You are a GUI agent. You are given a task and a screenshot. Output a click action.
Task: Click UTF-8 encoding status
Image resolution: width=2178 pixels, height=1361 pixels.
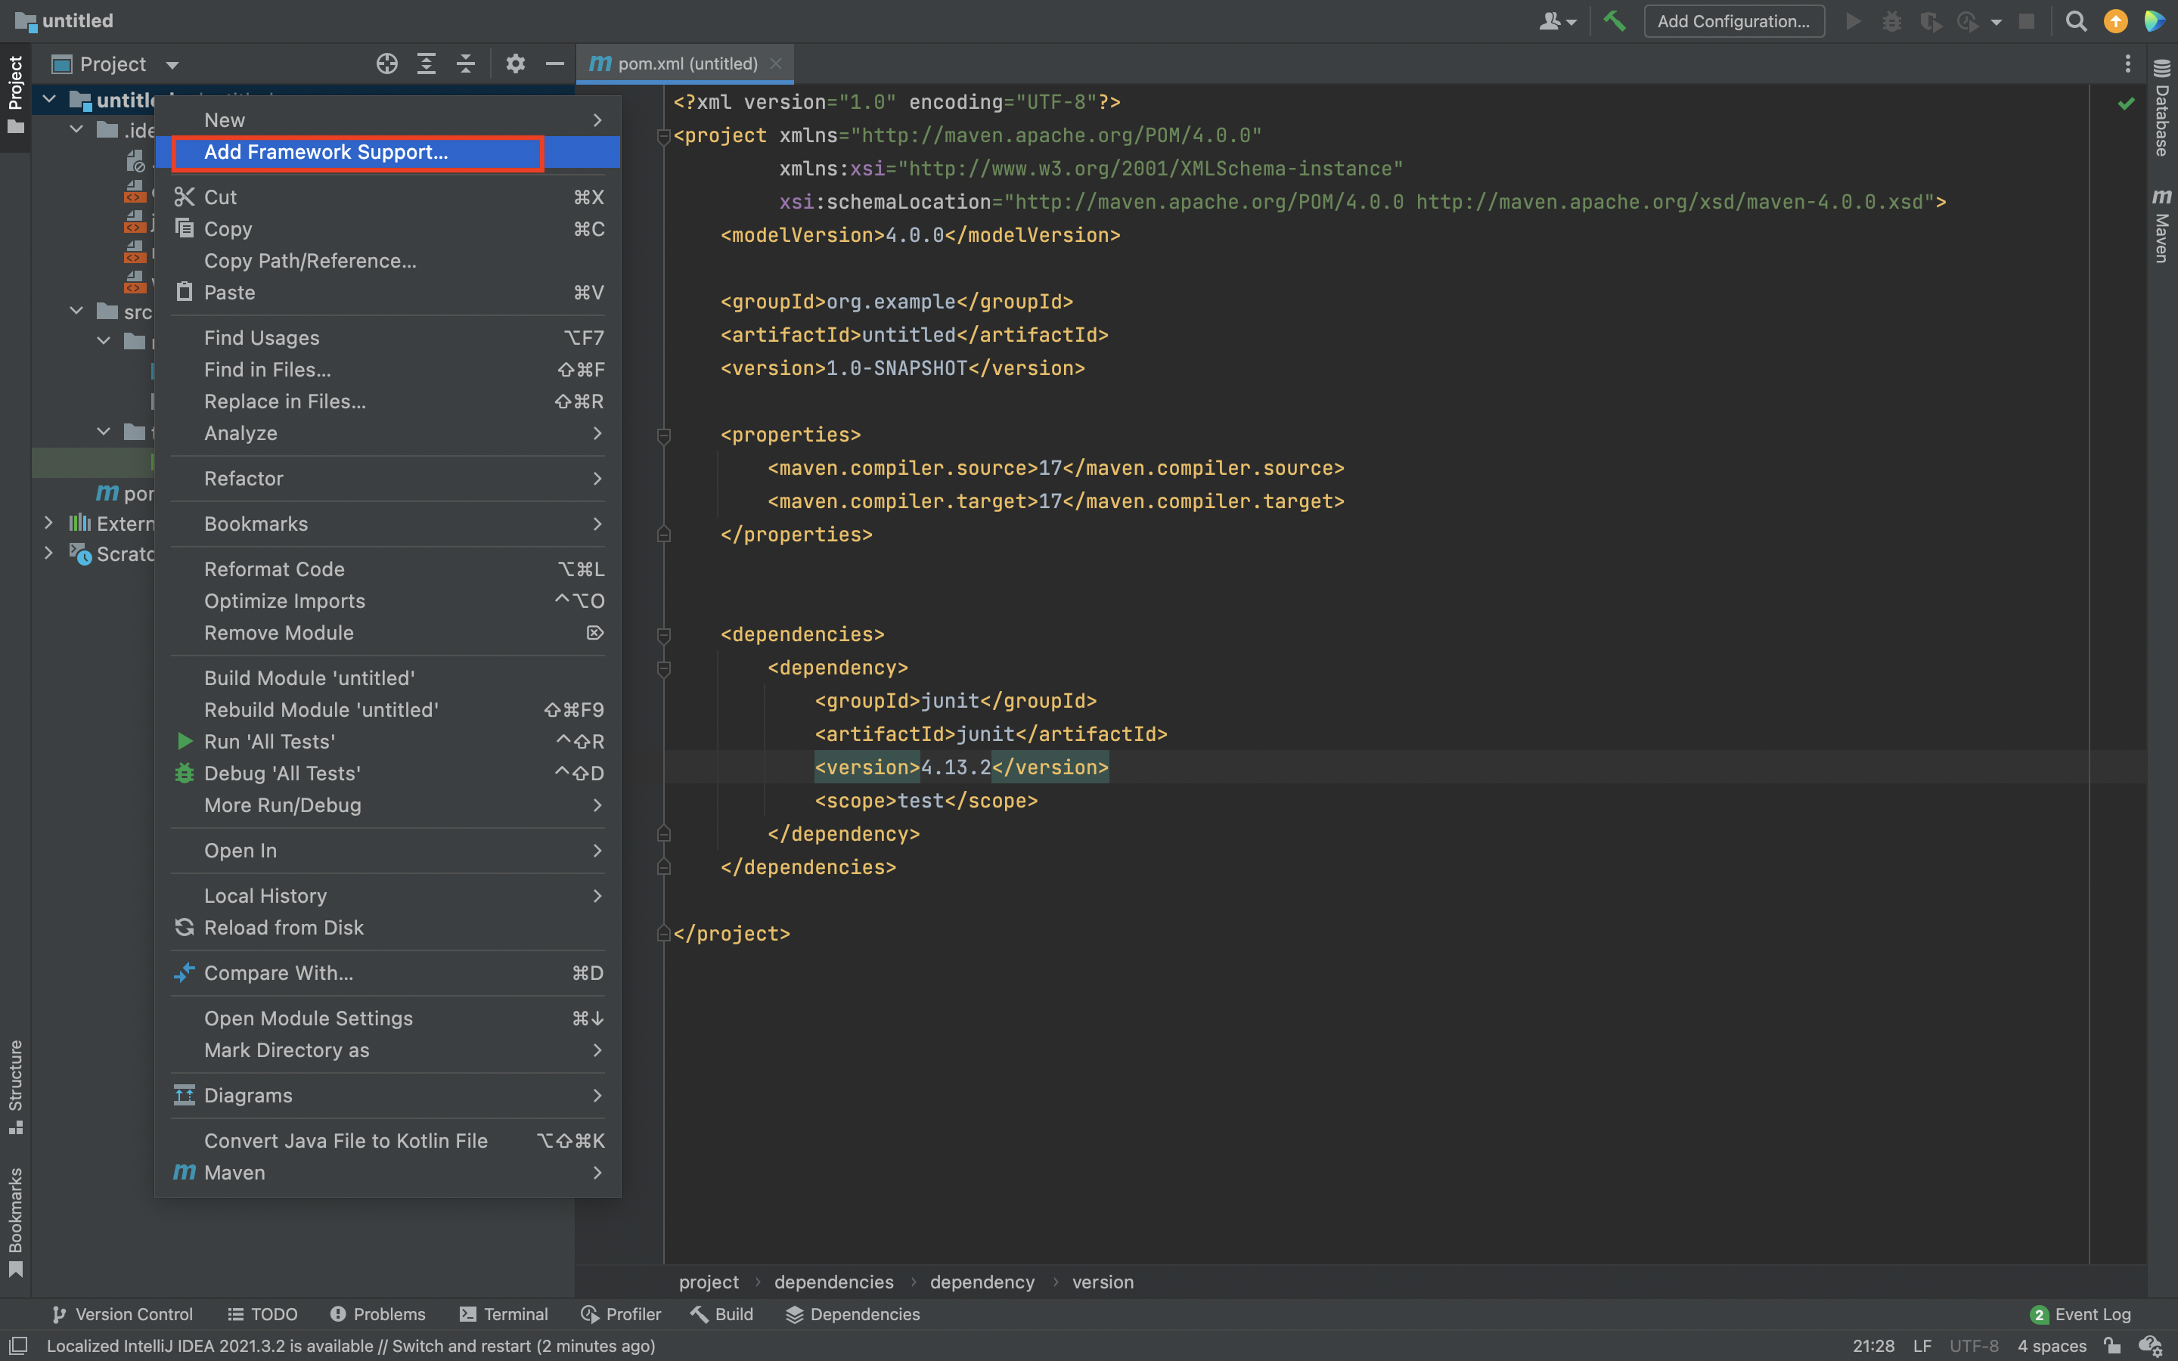[1974, 1346]
